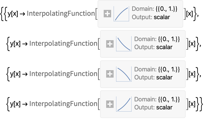Click y[x] in the third rule
This screenshot has height=119, width=204.
15,74
